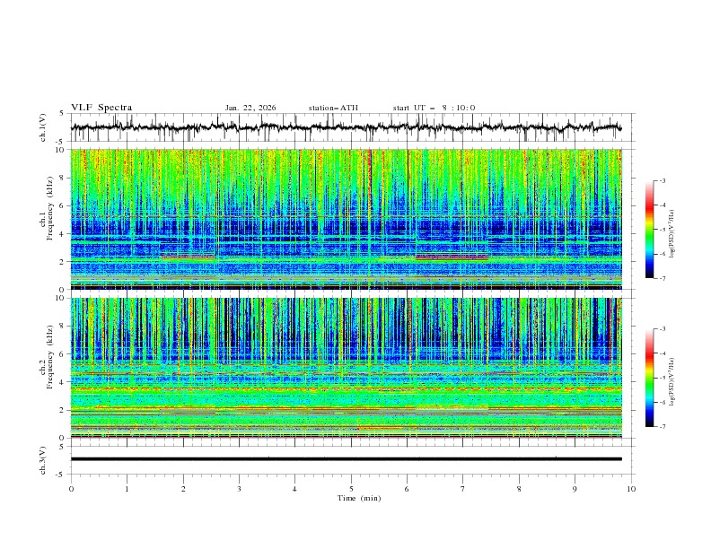Screen dimensions: 711x549
Task: Click the lower log(PSD) colorbar
Action: tap(649, 378)
